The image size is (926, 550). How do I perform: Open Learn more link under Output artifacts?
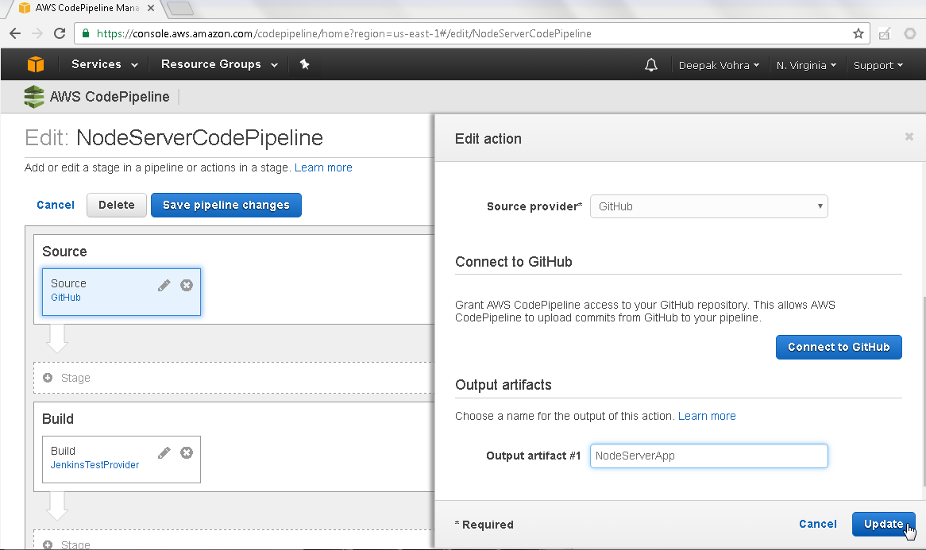pyautogui.click(x=707, y=416)
